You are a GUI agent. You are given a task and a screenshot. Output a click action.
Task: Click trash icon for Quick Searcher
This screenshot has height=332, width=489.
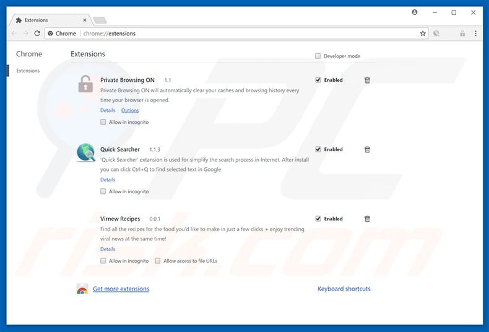pos(367,149)
